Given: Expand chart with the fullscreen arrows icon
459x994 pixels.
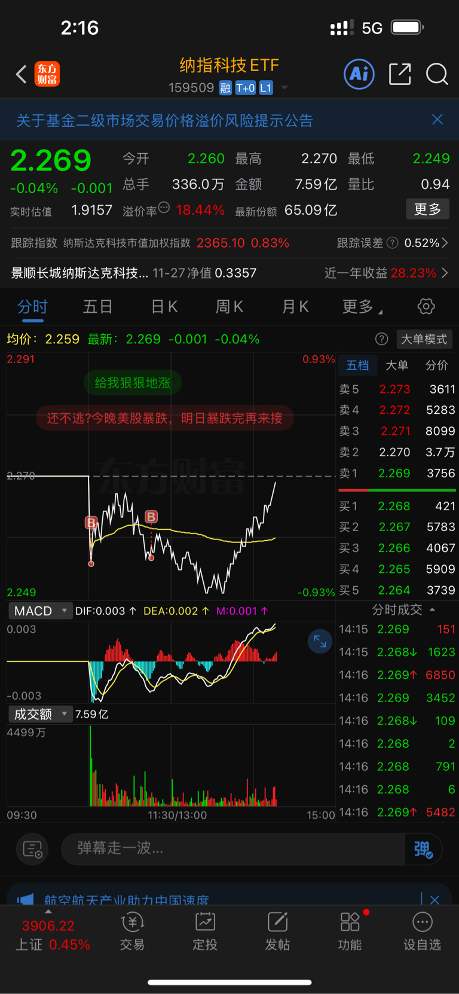Looking at the screenshot, I should [x=320, y=642].
